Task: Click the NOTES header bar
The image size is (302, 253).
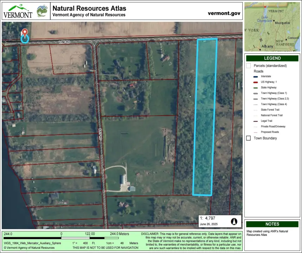Action: (272, 224)
